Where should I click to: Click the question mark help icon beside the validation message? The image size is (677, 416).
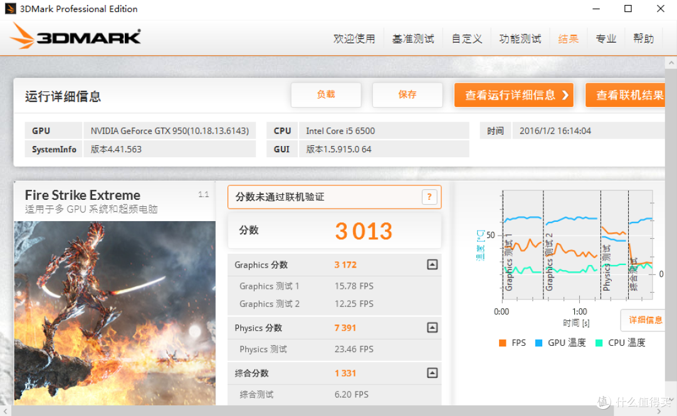click(429, 197)
